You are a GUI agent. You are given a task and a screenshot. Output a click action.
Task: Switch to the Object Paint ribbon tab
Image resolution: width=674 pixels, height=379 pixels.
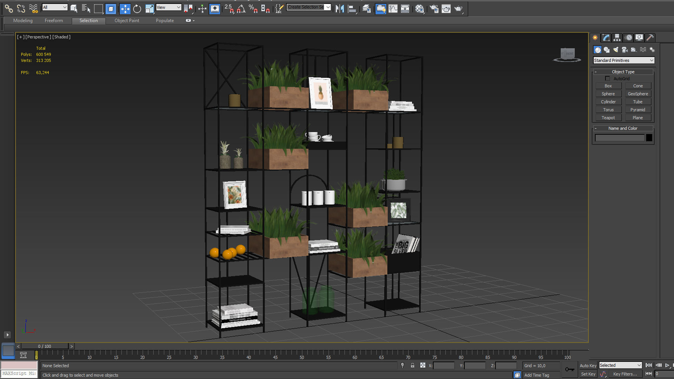pyautogui.click(x=127, y=20)
